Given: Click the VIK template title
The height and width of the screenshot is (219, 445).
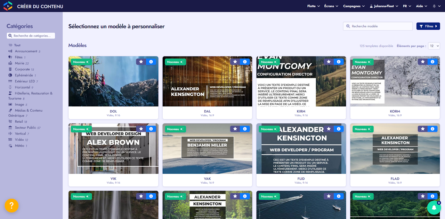Looking at the screenshot, I should click(x=113, y=179).
